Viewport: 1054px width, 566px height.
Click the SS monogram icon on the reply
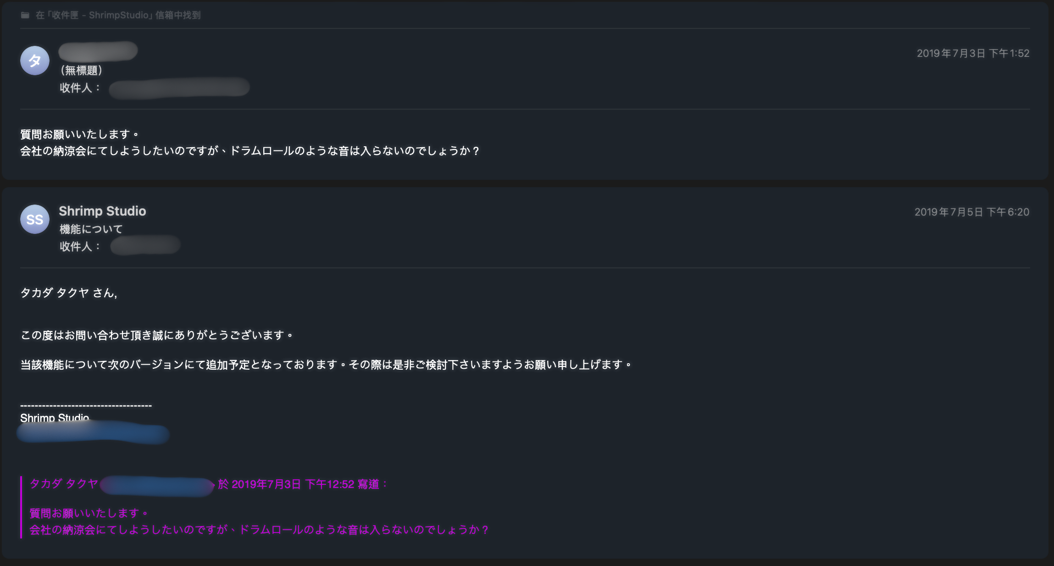[34, 219]
